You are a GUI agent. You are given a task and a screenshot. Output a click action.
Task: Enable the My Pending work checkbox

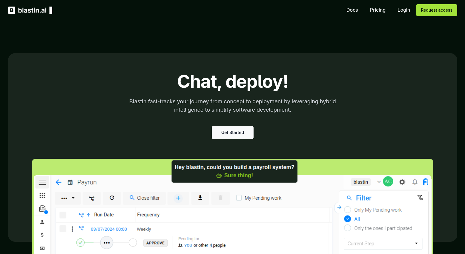coord(239,198)
